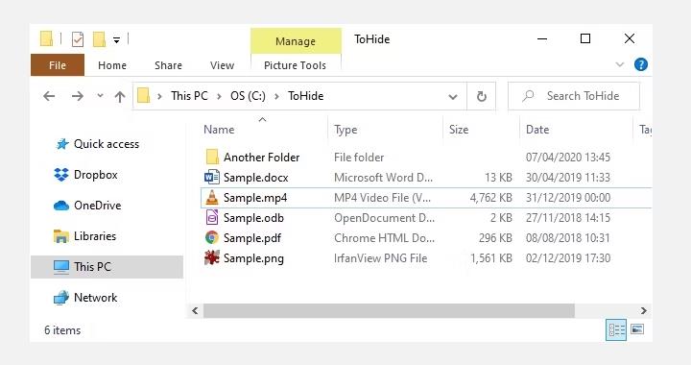Click the Network globe icon
The width and height of the screenshot is (691, 365).
click(x=60, y=298)
